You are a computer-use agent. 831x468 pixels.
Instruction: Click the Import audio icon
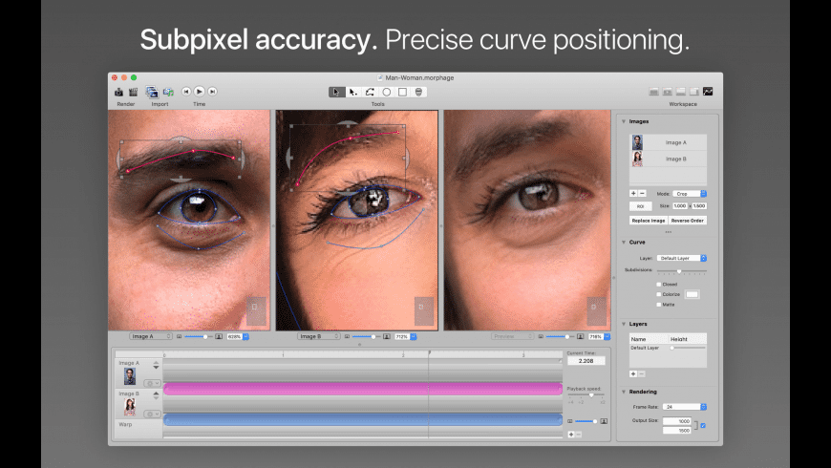click(x=168, y=93)
